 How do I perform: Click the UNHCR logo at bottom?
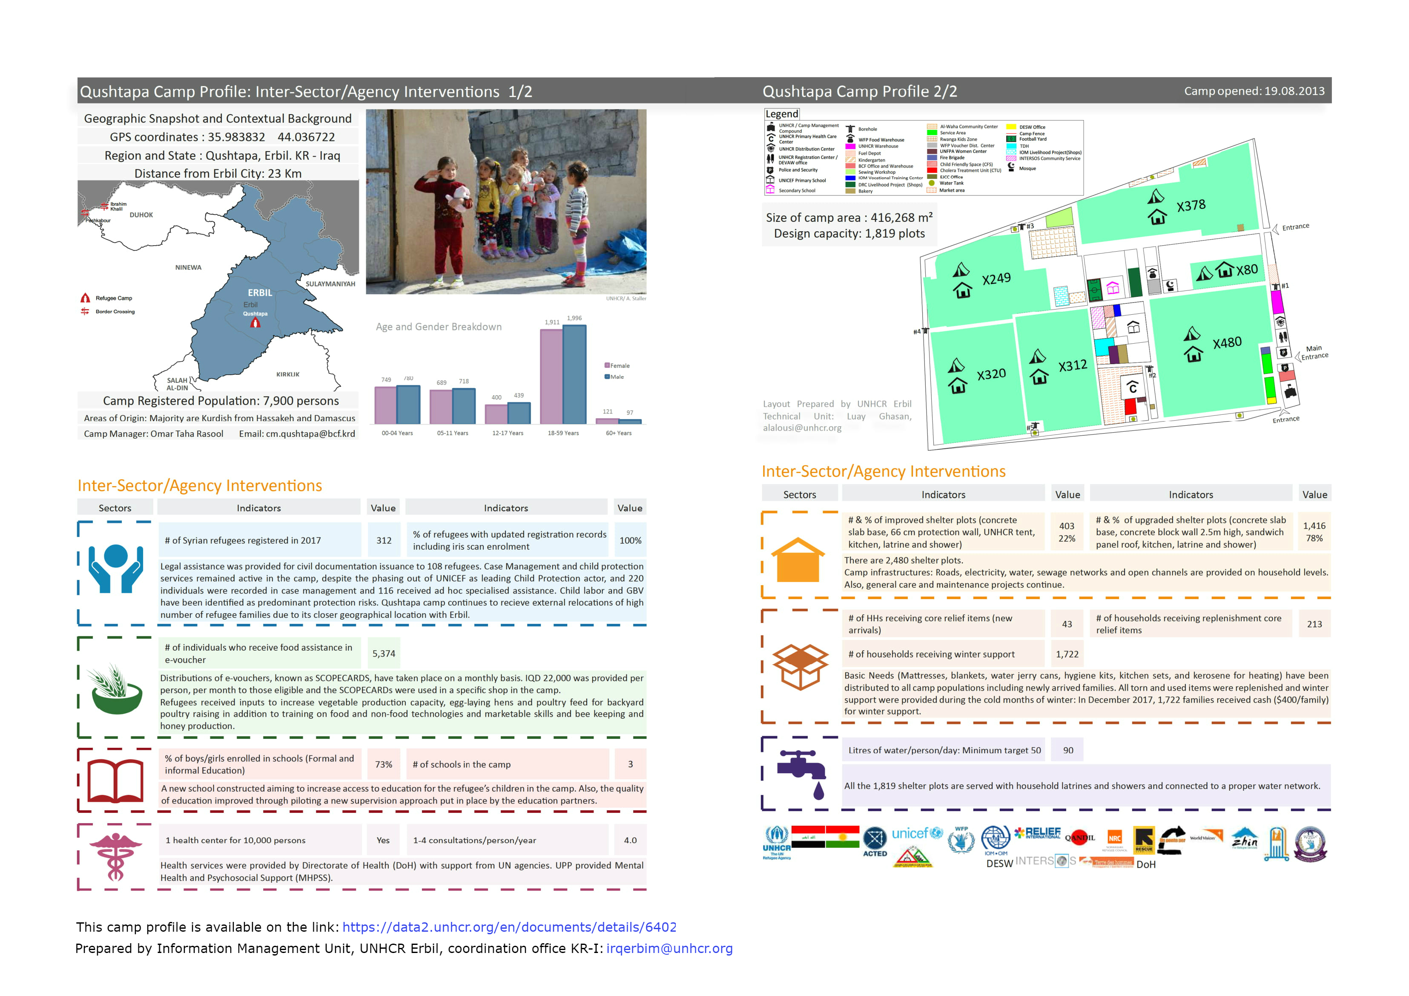point(776,843)
